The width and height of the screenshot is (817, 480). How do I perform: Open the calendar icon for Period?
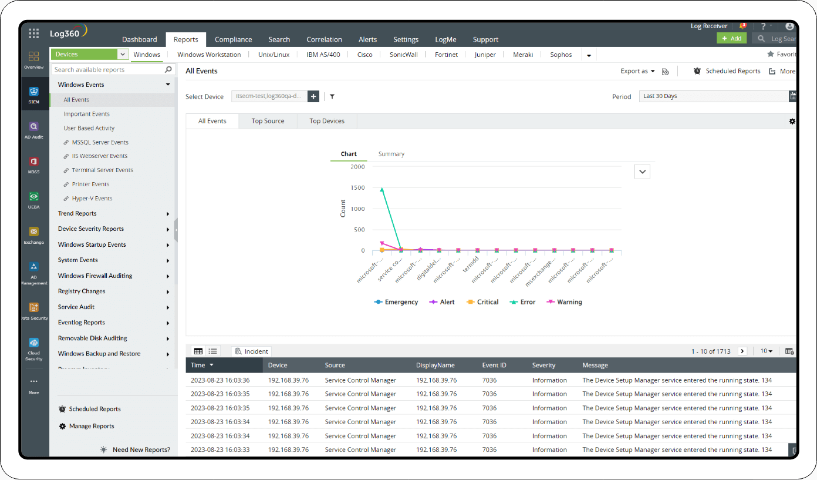(x=793, y=96)
